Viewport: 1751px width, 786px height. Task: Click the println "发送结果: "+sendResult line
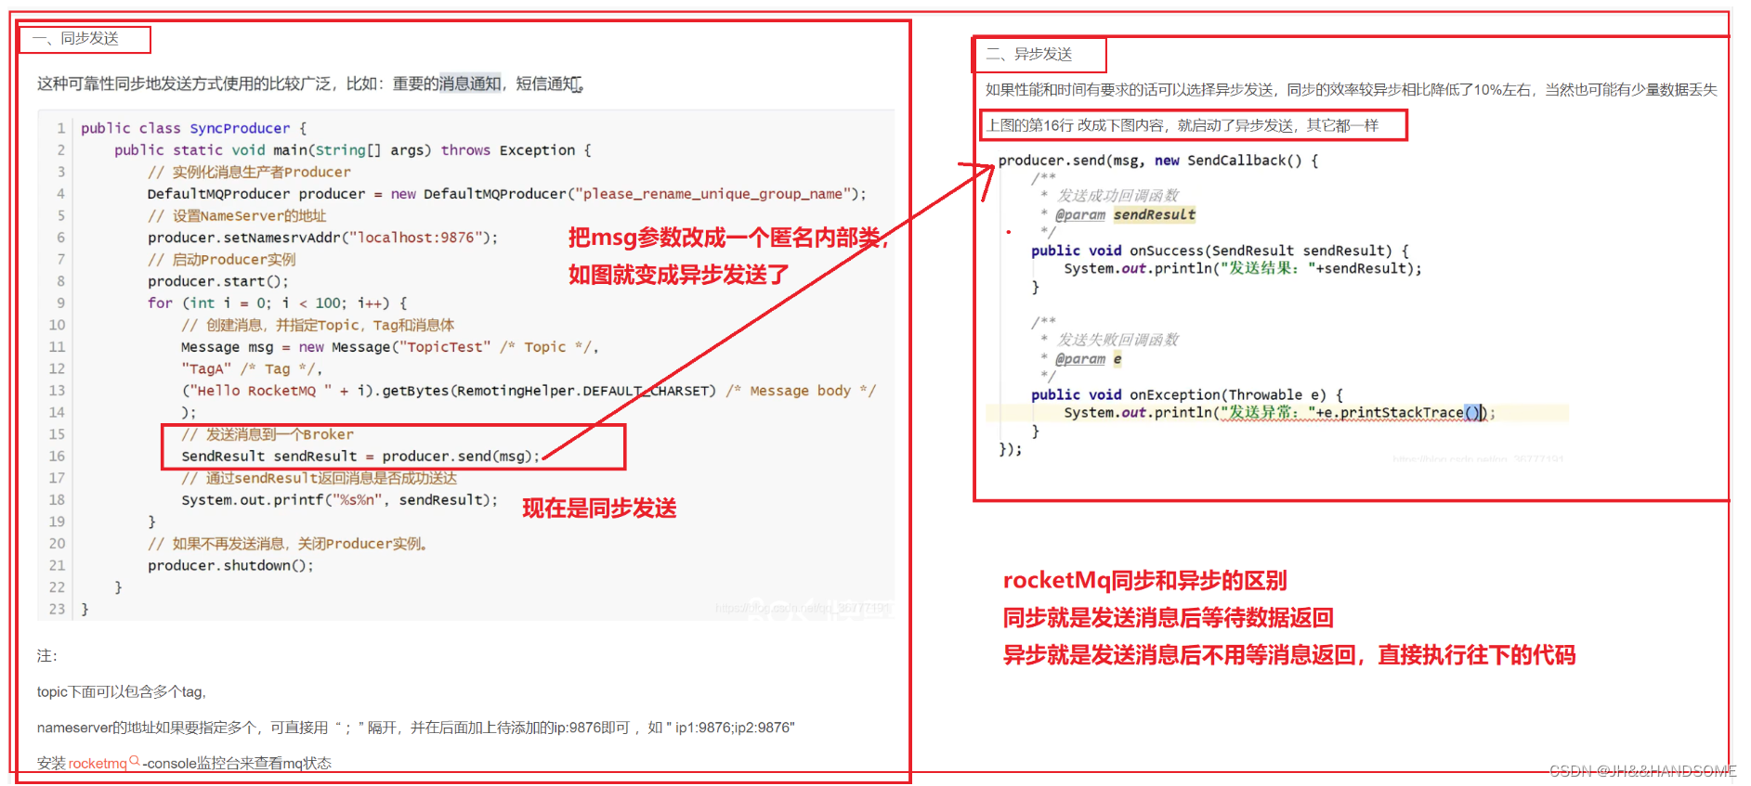[1243, 269]
